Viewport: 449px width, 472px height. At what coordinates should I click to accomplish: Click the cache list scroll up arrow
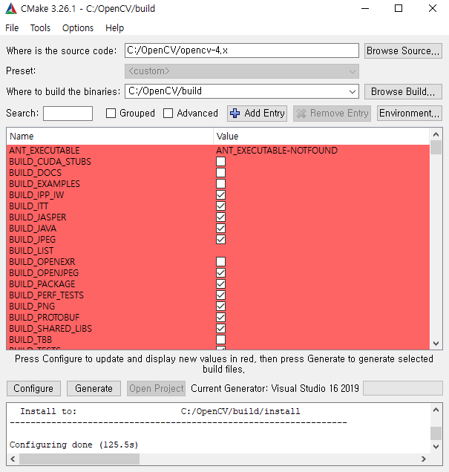coord(436,134)
